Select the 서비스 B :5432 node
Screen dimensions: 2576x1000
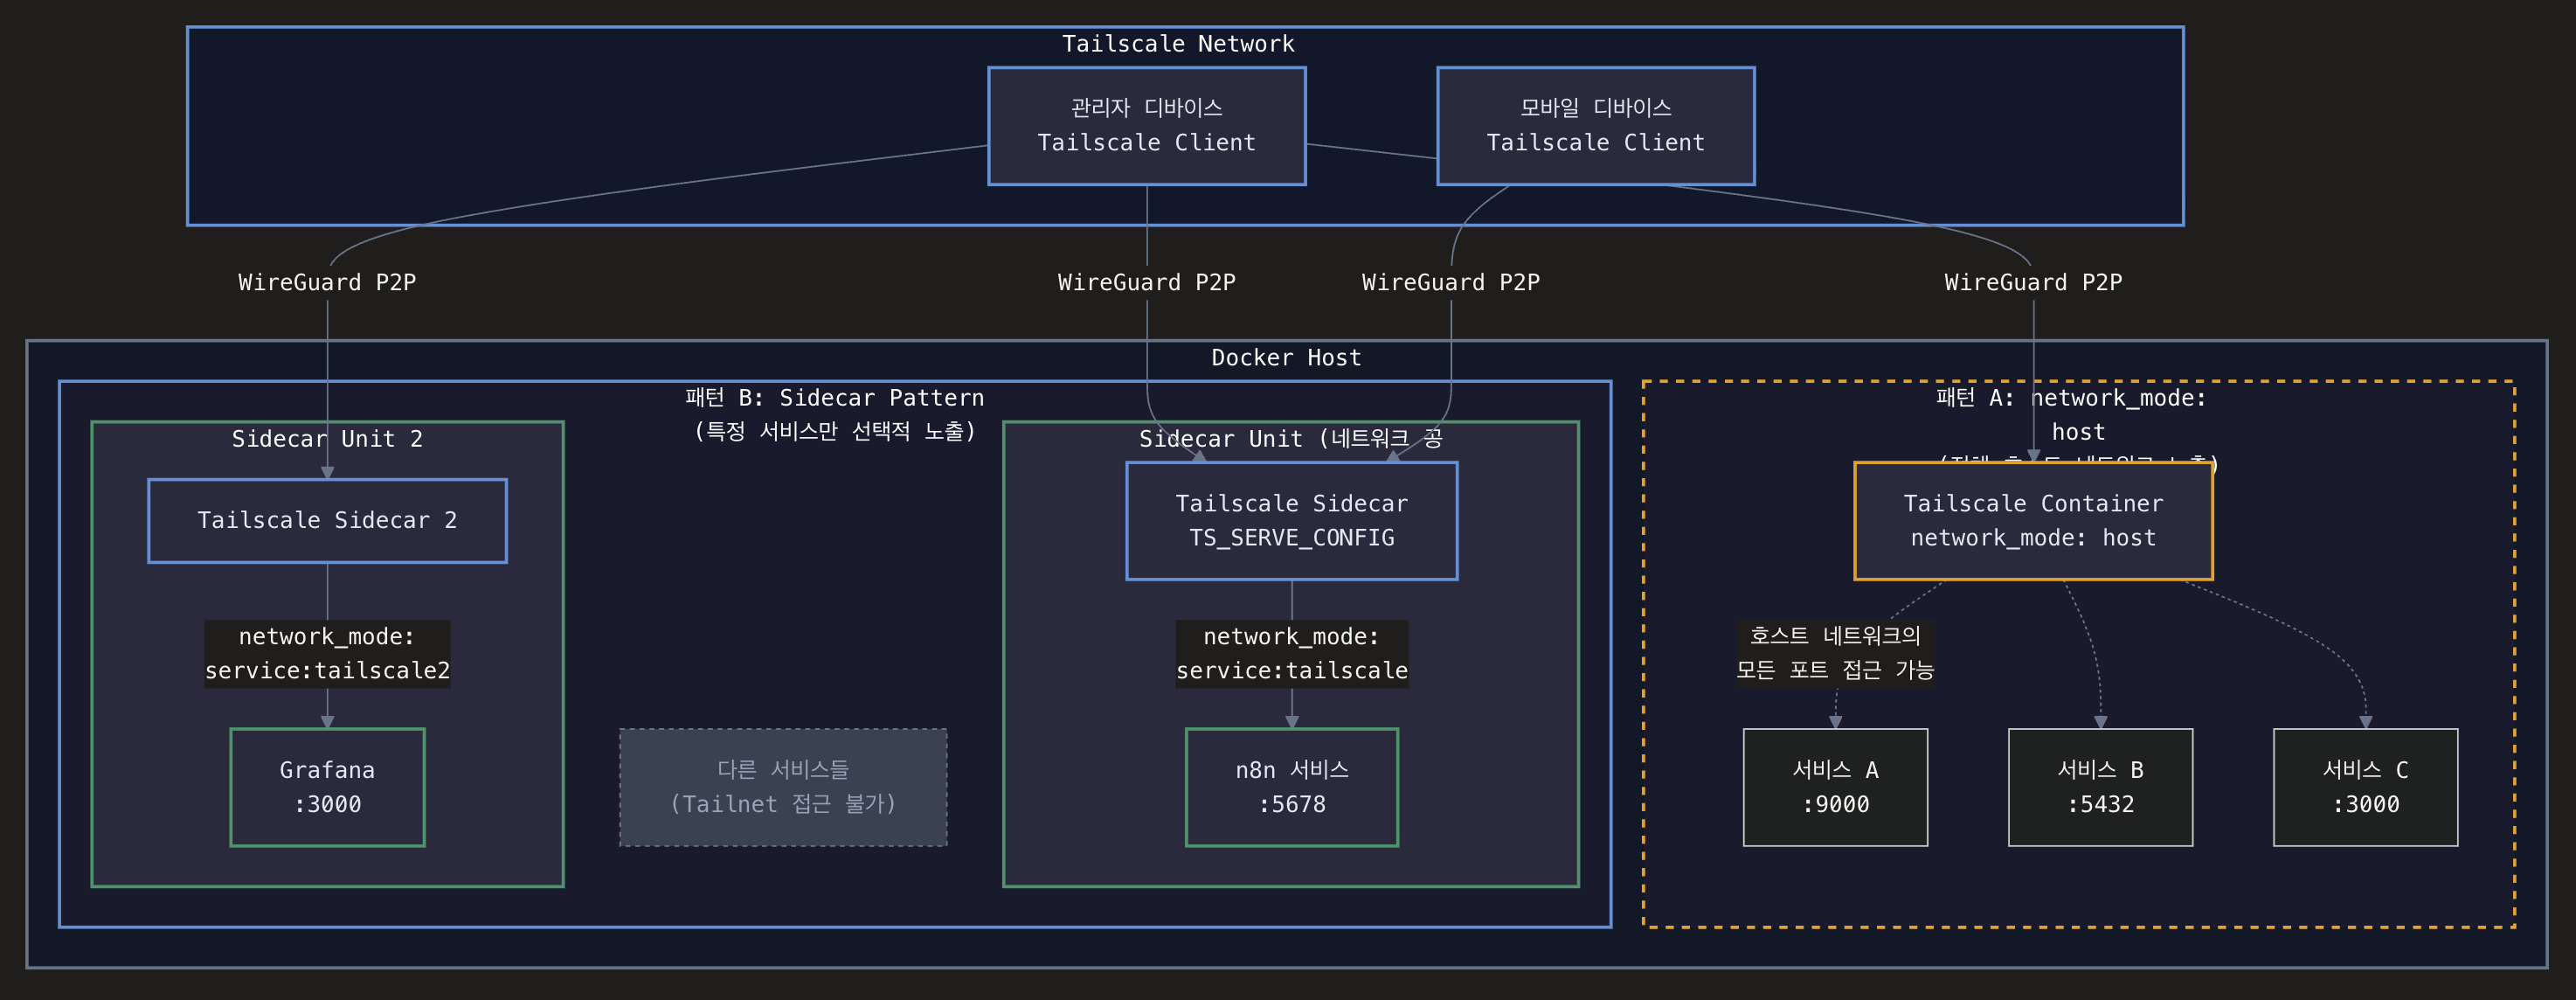pyautogui.click(x=2100, y=787)
